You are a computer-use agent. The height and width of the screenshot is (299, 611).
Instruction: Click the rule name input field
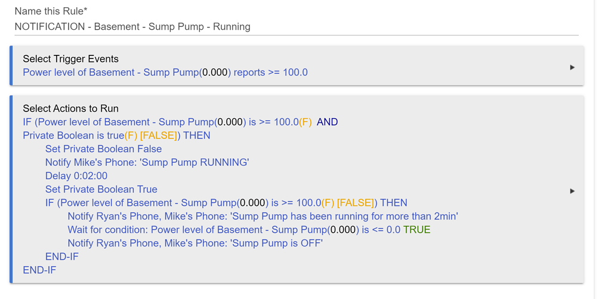click(295, 27)
